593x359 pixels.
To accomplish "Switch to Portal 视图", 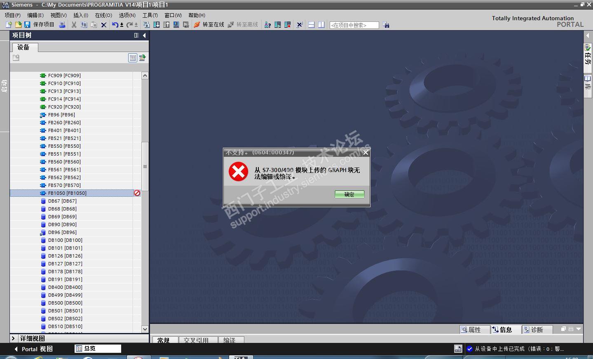I will click(34, 349).
